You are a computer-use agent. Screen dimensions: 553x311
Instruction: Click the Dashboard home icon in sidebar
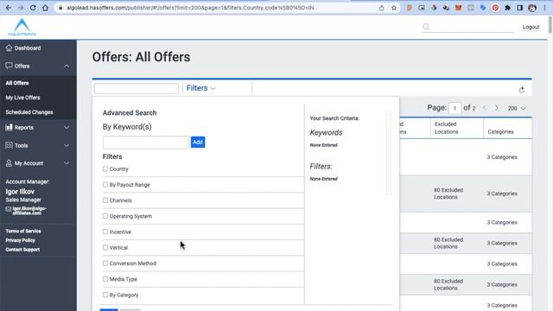(9, 48)
